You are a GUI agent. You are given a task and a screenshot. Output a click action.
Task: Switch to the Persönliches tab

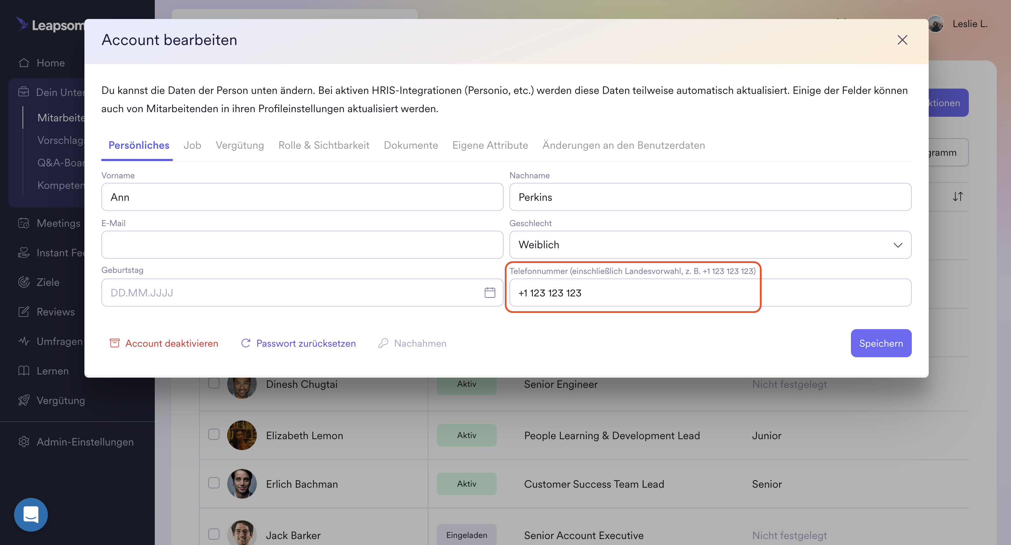139,145
